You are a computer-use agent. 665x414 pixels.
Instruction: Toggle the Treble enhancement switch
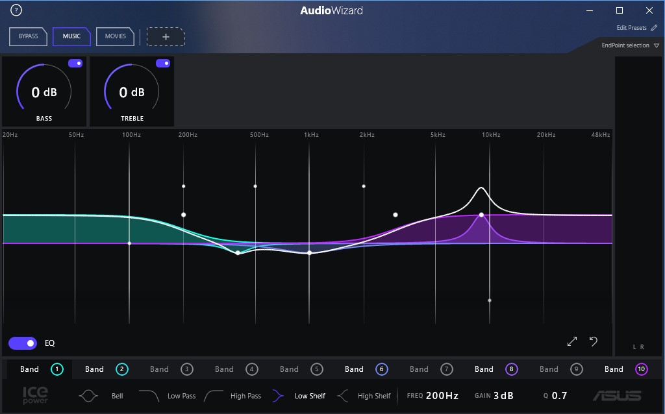(x=163, y=63)
